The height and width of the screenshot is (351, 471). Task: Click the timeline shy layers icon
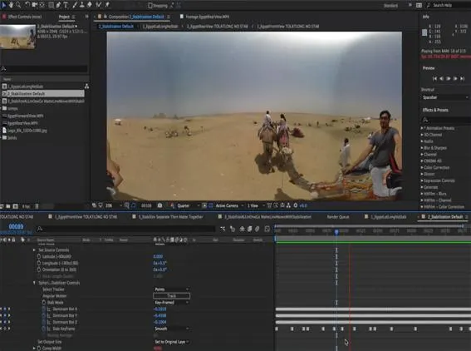(x=242, y=229)
